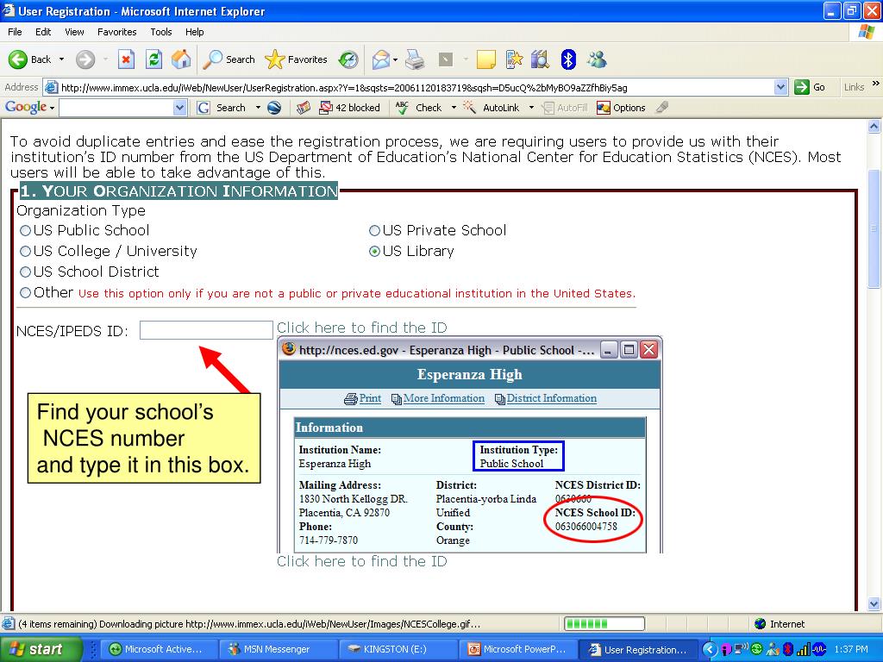Click the yellow note toolbar icon

(485, 59)
